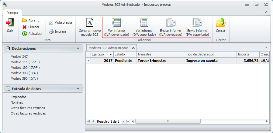Open Modelo 303 ( IVA )
Viewport: 273px width, 133px height.
pos(24,73)
